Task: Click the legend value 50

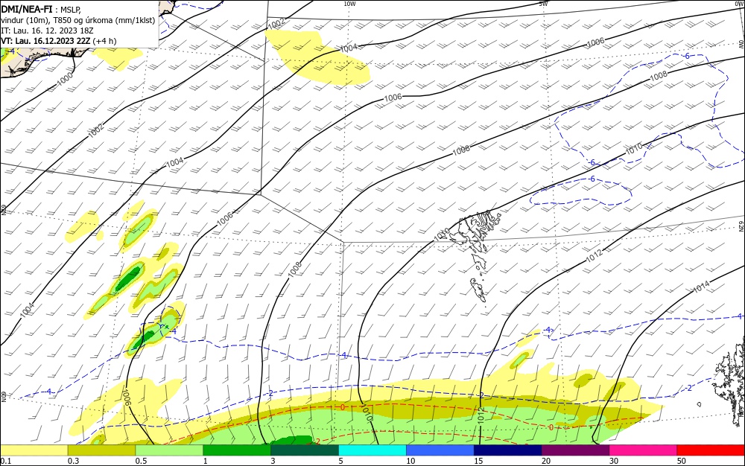Action: pyautogui.click(x=682, y=461)
